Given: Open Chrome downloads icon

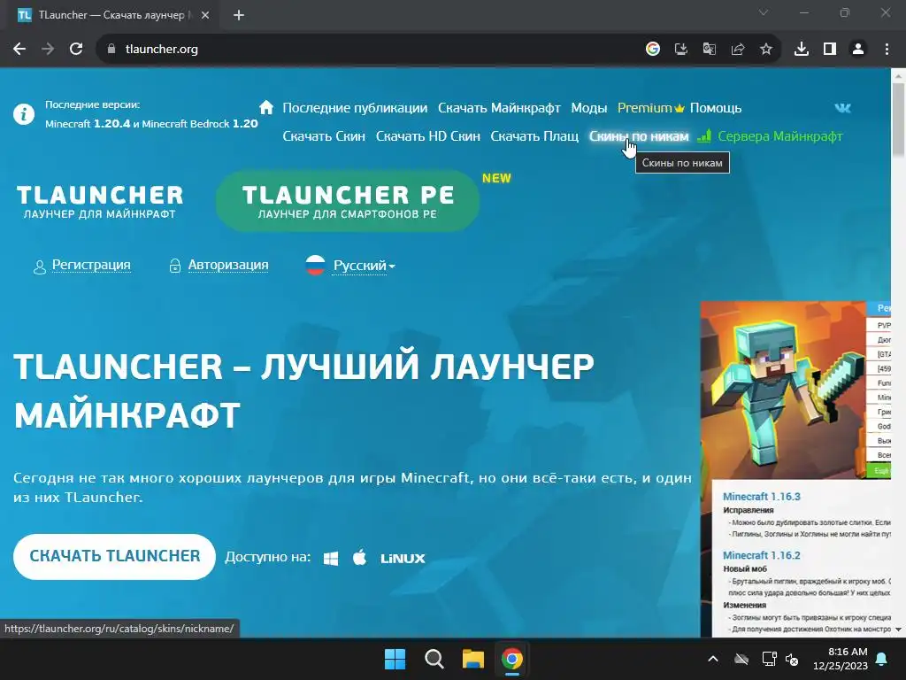Looking at the screenshot, I should pos(802,50).
